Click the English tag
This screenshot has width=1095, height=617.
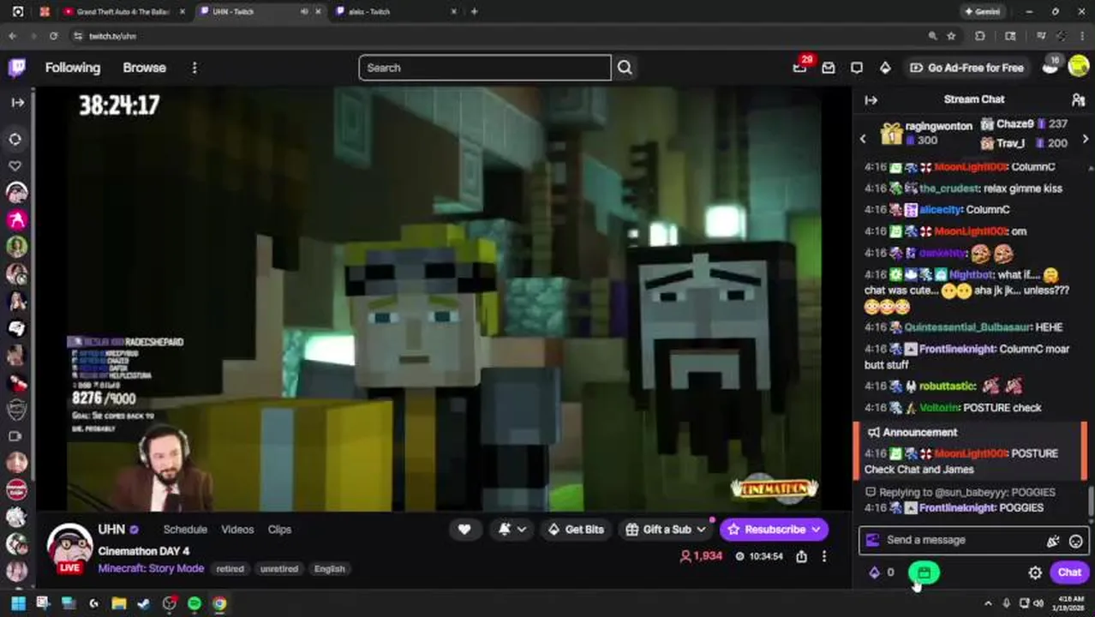click(329, 569)
